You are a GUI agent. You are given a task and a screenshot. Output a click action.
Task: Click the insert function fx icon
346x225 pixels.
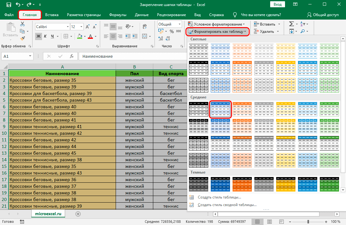(x=72, y=56)
